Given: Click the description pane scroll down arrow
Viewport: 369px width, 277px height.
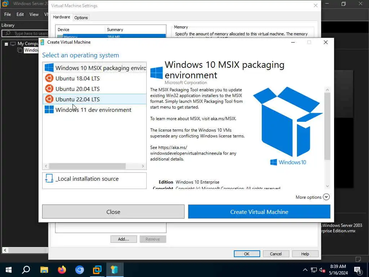Looking at the screenshot, I should click(x=327, y=186).
